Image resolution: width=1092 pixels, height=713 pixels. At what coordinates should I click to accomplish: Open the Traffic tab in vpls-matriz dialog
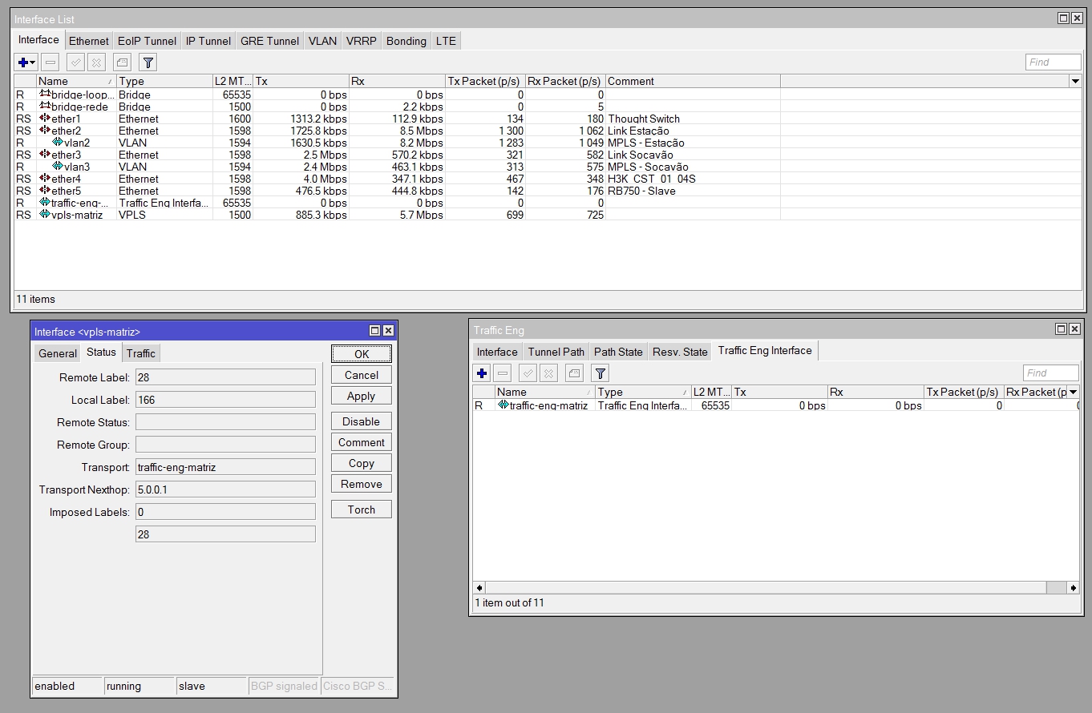(141, 353)
